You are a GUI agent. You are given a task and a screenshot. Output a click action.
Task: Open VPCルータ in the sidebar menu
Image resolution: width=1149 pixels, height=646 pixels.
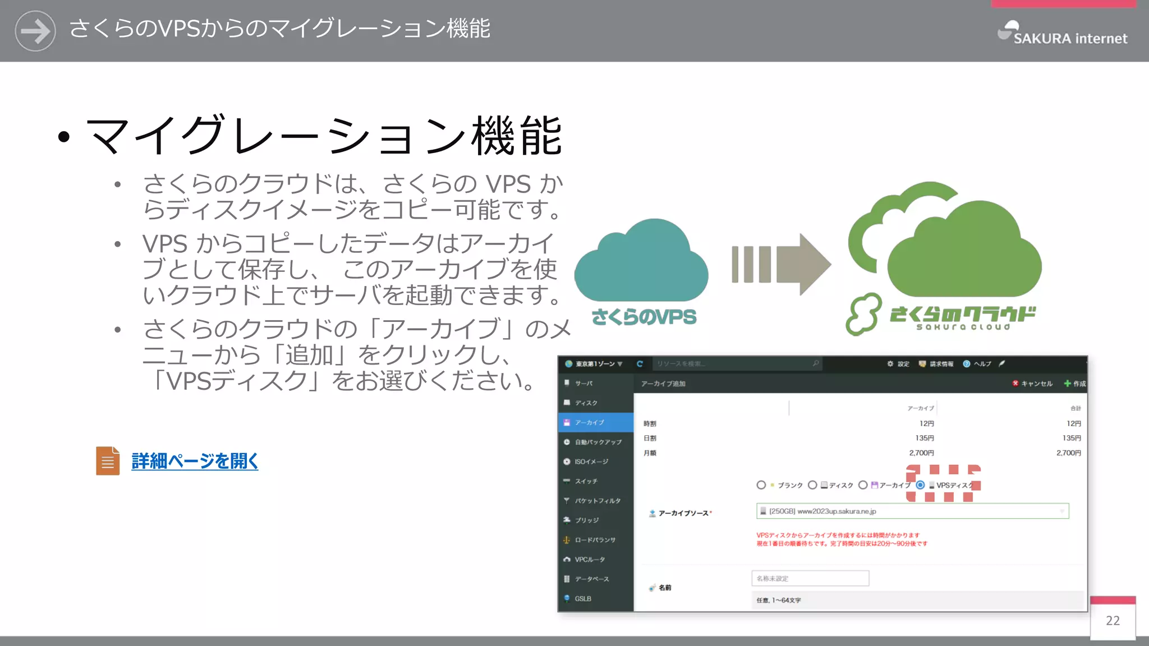pos(595,559)
